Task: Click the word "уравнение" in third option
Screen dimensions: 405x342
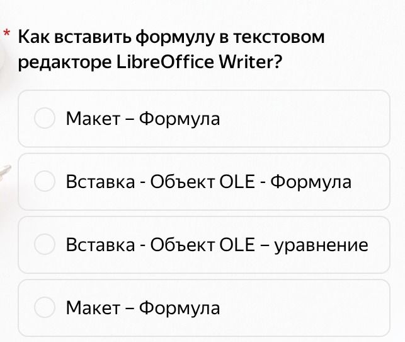Action: click(x=321, y=245)
